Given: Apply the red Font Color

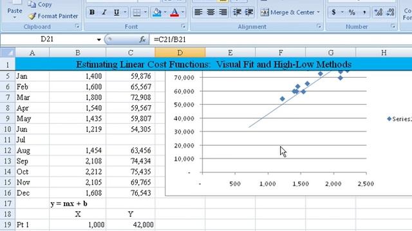Looking at the screenshot, I should tap(174, 12).
